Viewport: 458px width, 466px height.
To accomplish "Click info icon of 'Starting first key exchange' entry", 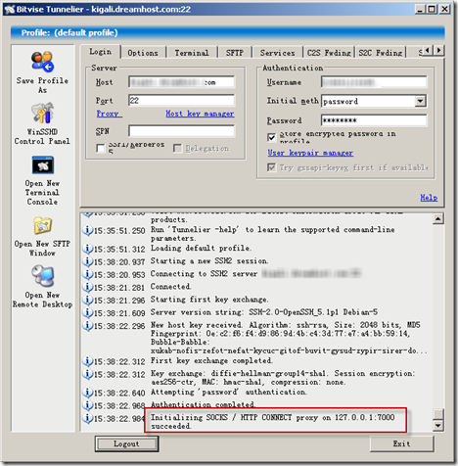I will tap(87, 300).
